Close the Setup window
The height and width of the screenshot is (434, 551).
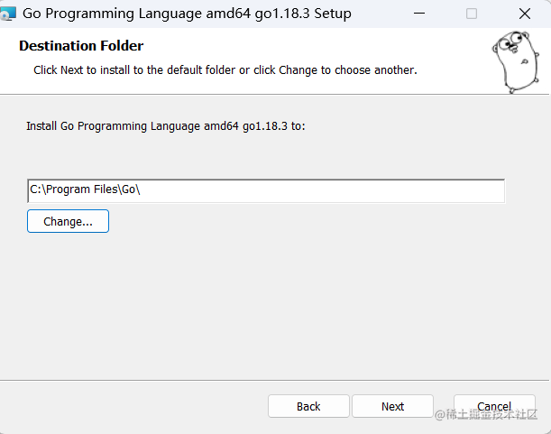tap(525, 14)
